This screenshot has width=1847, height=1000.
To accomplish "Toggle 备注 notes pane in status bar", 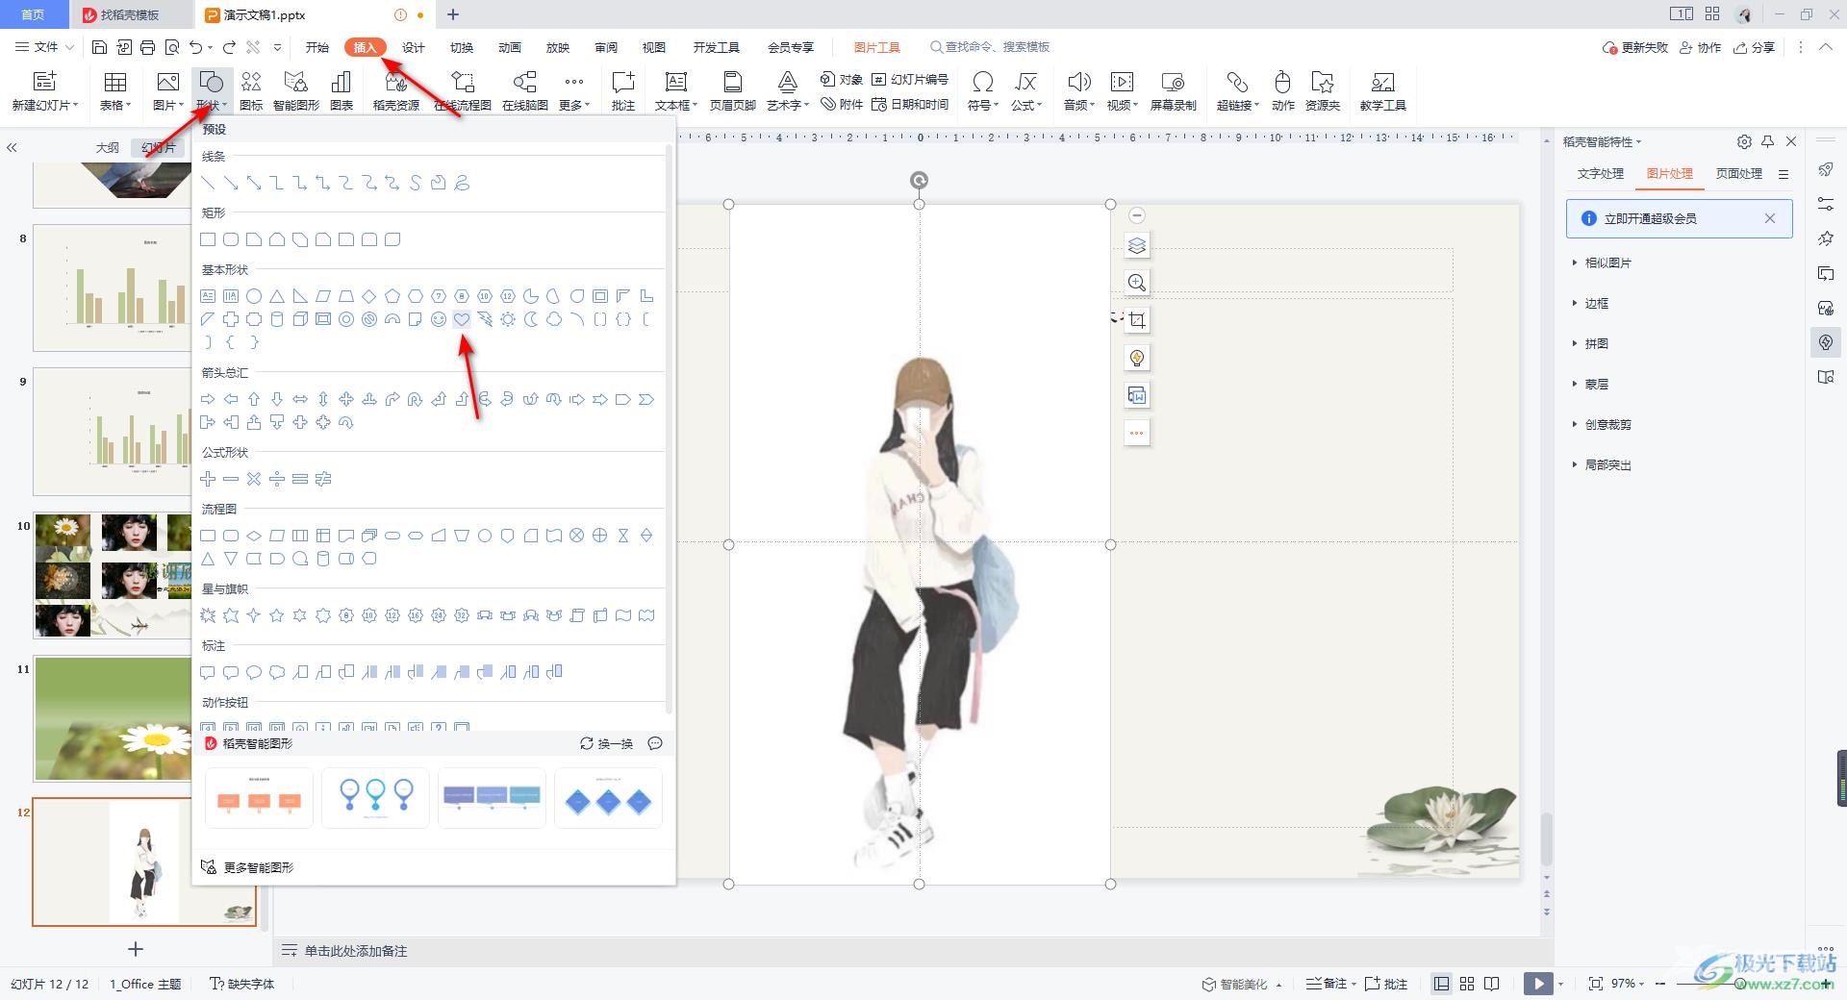I will pos(1328,984).
